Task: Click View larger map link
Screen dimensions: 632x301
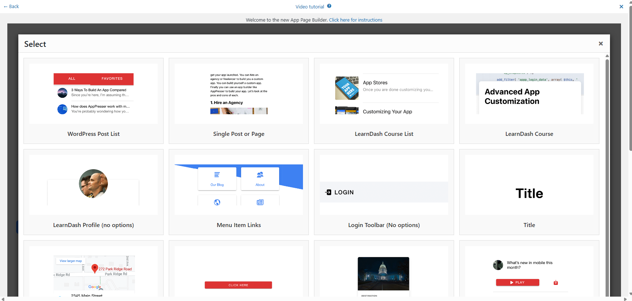Action: 71,261
